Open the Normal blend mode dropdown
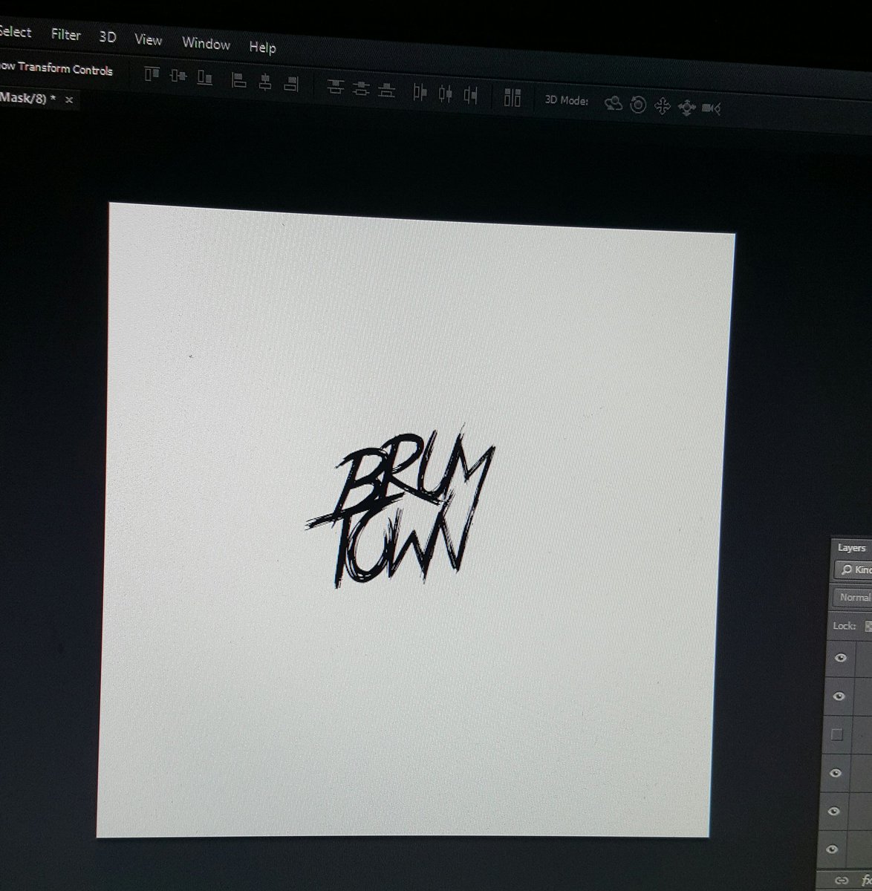This screenshot has width=872, height=891. coord(851,597)
